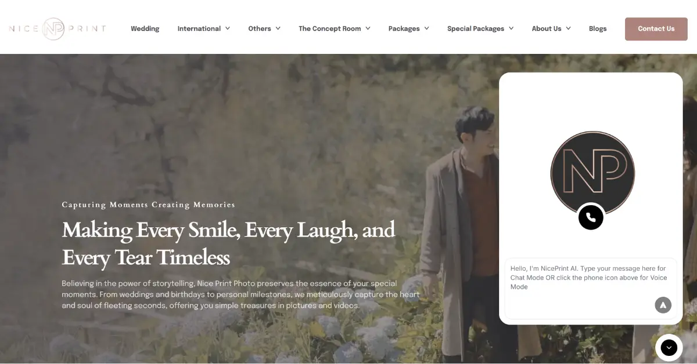This screenshot has height=364, width=697.
Task: Click the headline Making Every Smile text
Action: pyautogui.click(x=228, y=230)
